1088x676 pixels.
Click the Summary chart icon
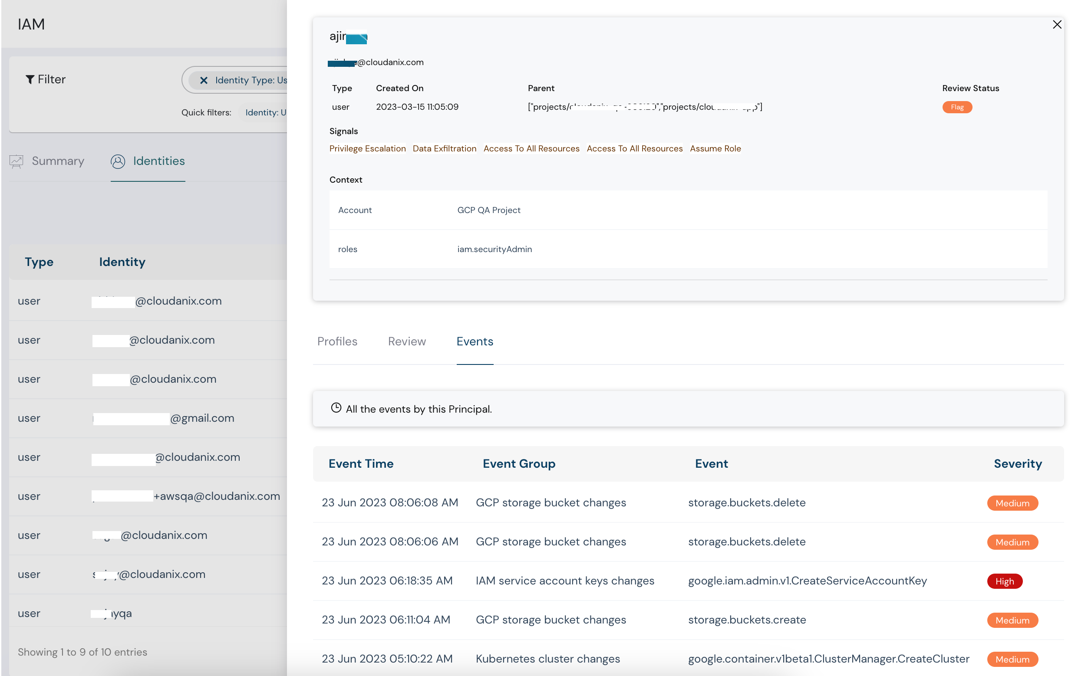[x=16, y=161]
